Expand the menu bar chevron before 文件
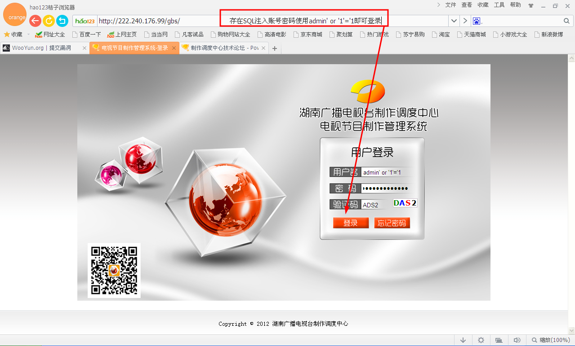Image resolution: width=575 pixels, height=346 pixels. pos(439,5)
